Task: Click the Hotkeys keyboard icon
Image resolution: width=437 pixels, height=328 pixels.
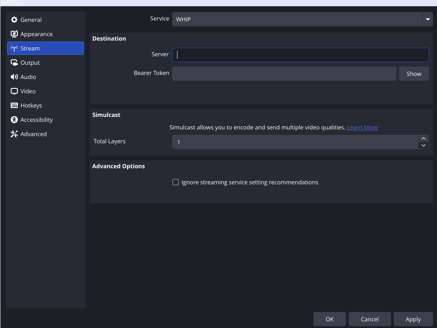Action: point(14,105)
